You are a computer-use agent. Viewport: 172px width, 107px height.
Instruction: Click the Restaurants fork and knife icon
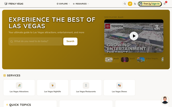point(86,85)
